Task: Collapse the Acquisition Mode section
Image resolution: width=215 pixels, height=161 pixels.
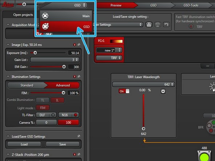Action: click(8, 25)
